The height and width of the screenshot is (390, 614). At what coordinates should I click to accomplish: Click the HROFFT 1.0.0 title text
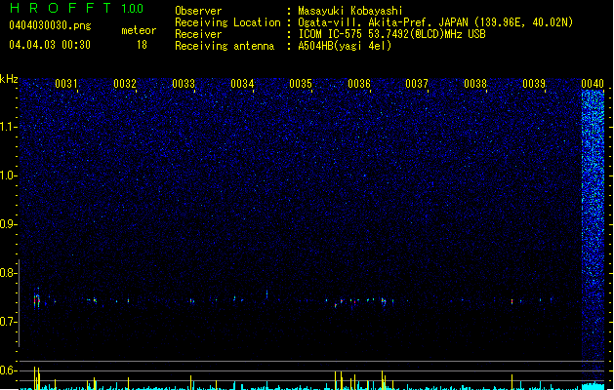pyautogui.click(x=76, y=8)
